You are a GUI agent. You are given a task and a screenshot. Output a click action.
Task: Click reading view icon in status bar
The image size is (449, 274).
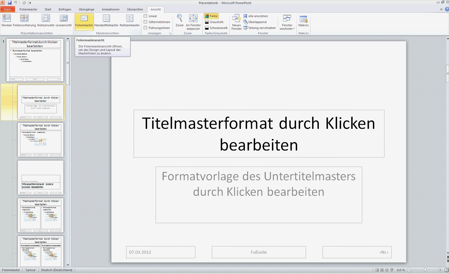pyautogui.click(x=387, y=270)
